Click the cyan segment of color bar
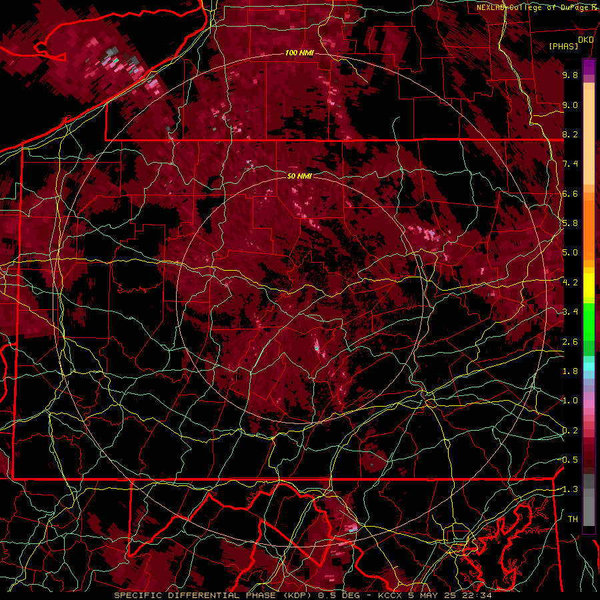 pyautogui.click(x=589, y=367)
